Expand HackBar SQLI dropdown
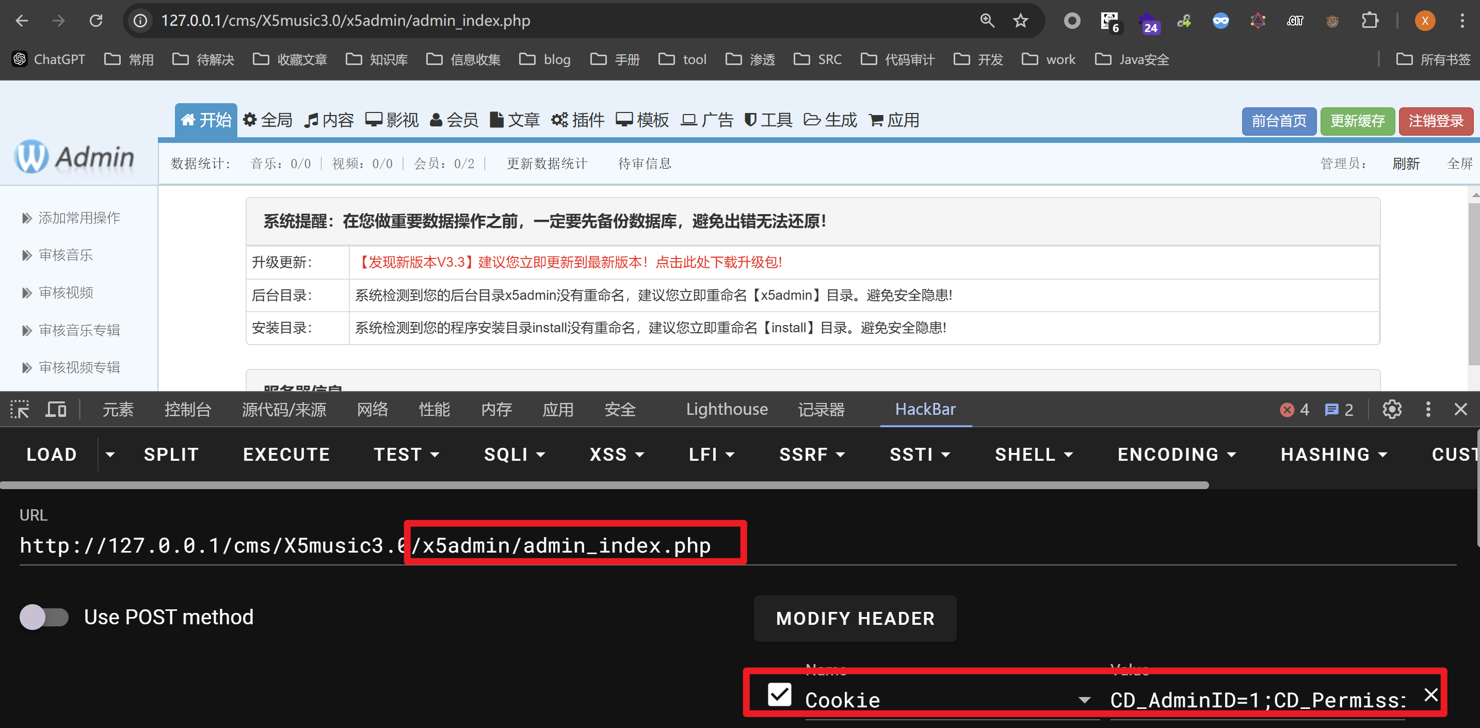 (x=514, y=455)
